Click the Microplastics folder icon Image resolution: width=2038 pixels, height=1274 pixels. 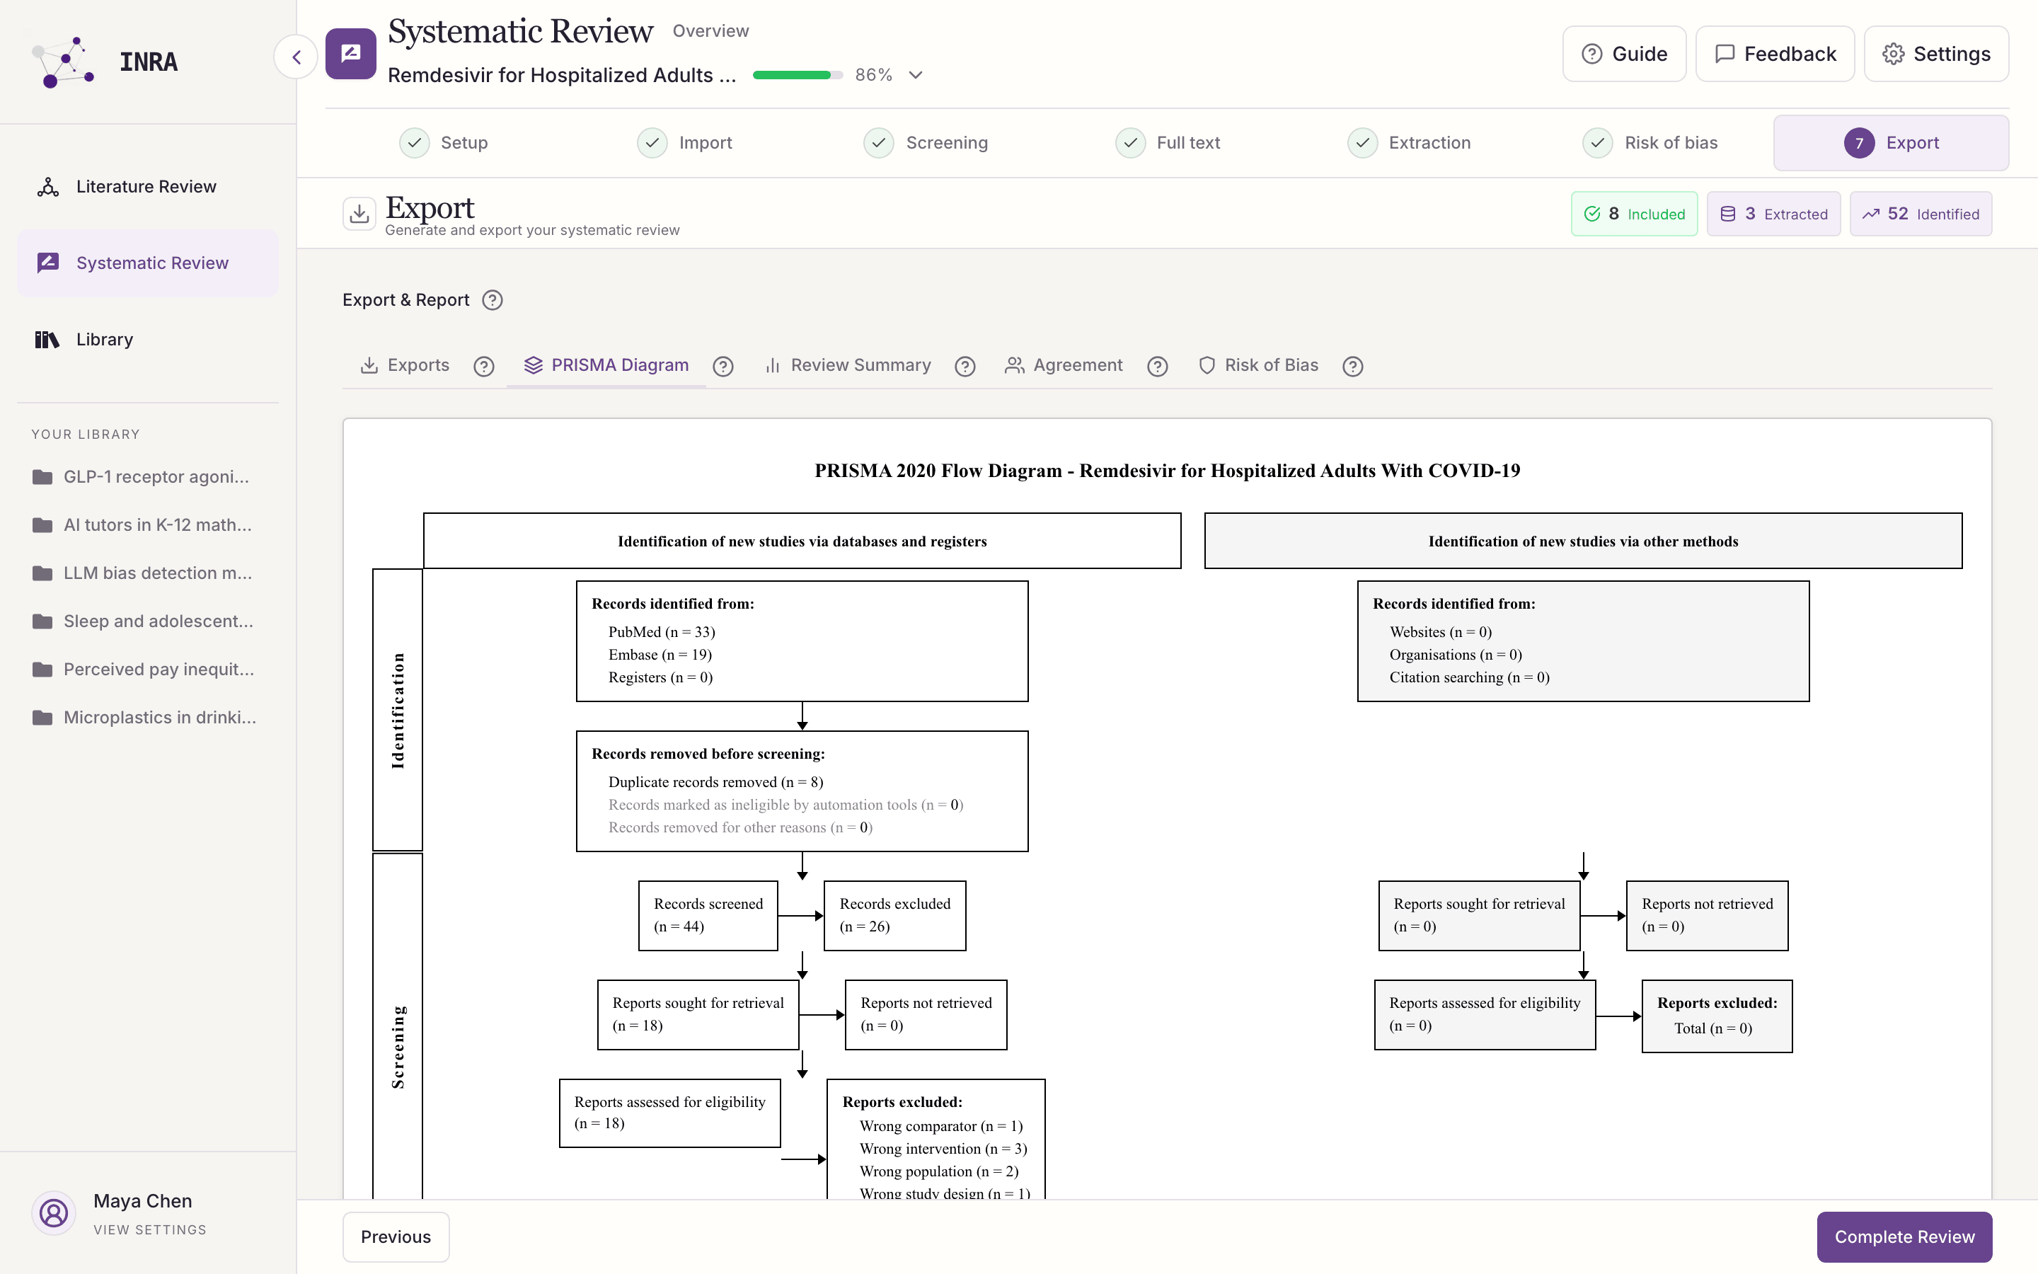42,718
